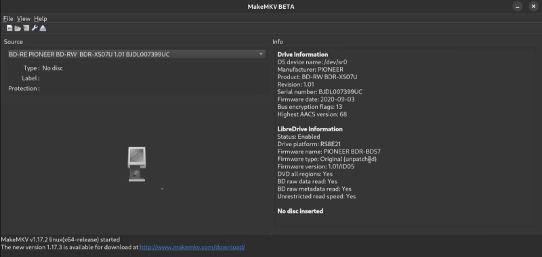
Task: Click 'Highest AACS version: 68' line
Action: 312,114
